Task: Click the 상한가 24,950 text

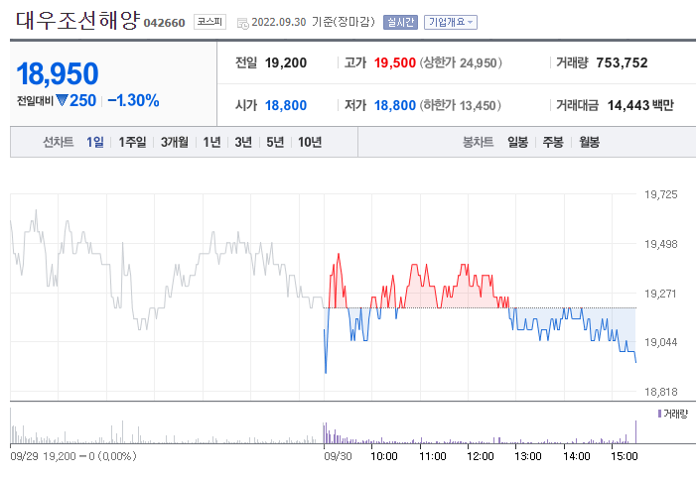Action: (x=461, y=62)
